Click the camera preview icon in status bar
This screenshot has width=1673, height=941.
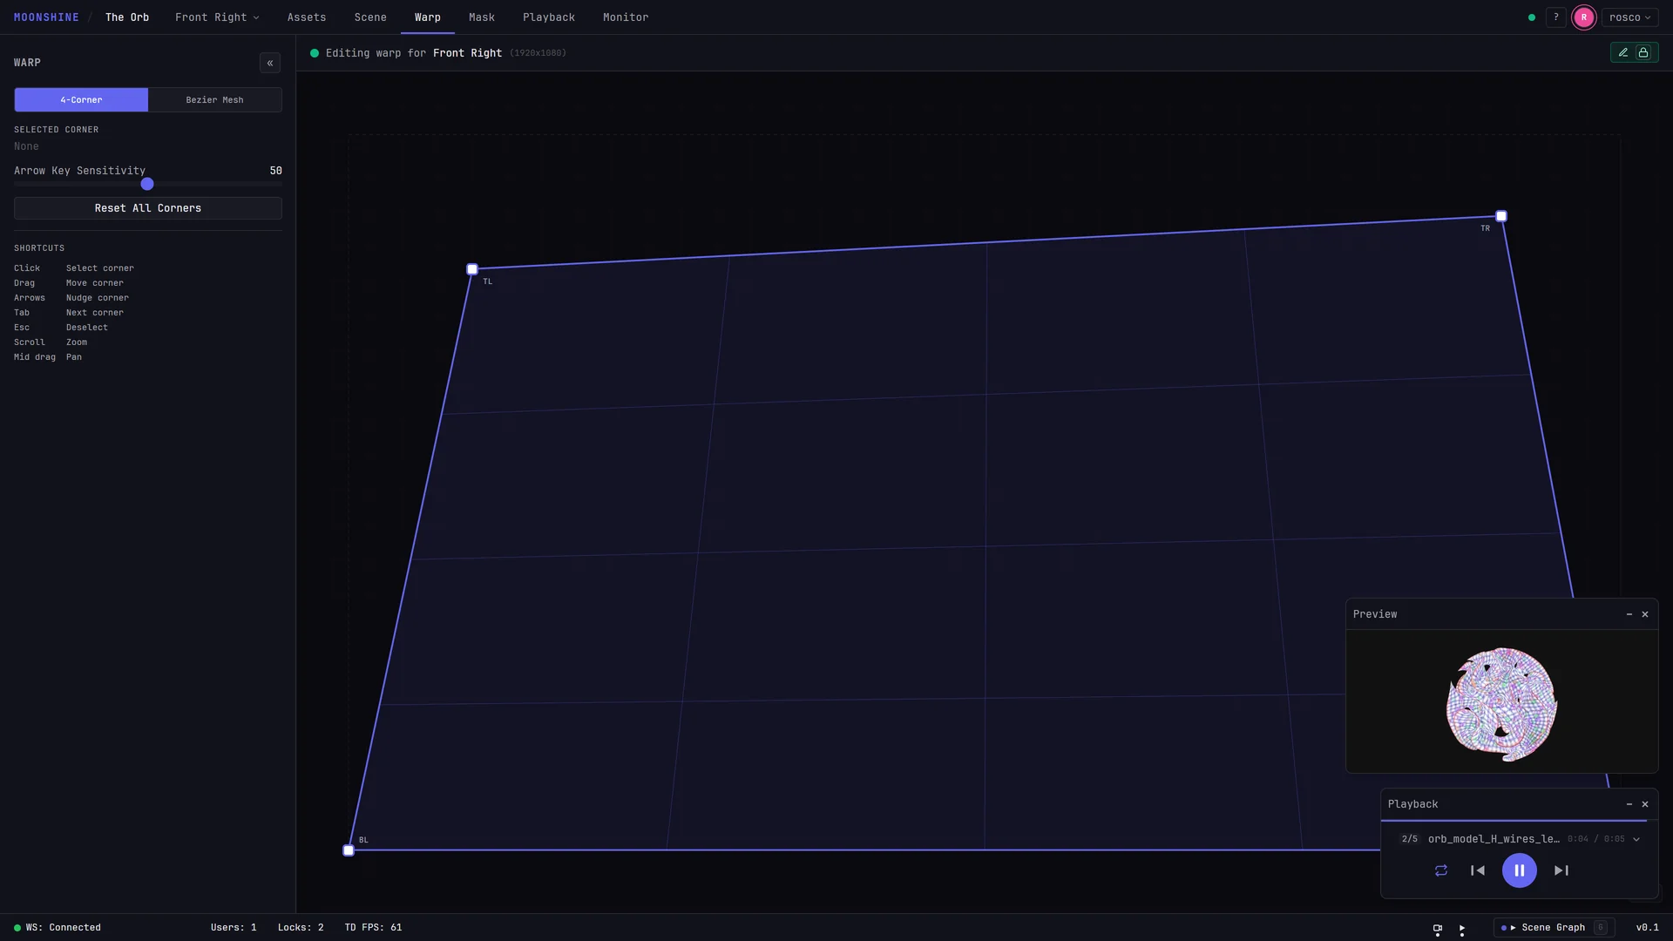point(1438,929)
